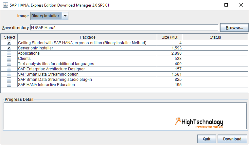Click size value 1,581
Viewport: 249px width, 145px height.
point(176,74)
